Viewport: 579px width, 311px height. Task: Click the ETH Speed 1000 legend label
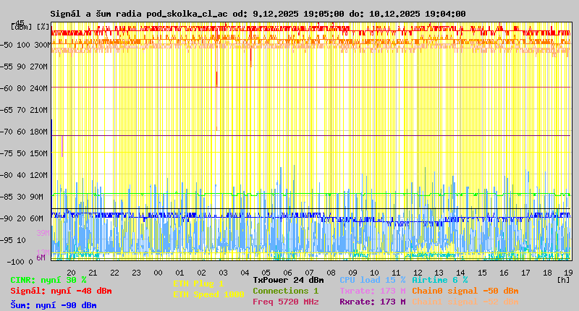pos(207,294)
